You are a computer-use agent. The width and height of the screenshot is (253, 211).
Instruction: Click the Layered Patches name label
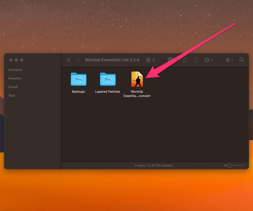click(108, 92)
